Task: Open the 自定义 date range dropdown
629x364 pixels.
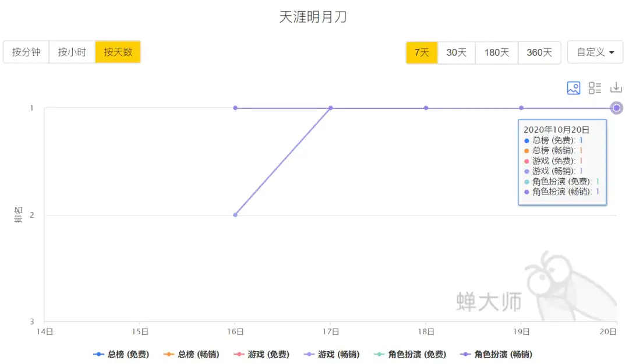Action: [595, 52]
